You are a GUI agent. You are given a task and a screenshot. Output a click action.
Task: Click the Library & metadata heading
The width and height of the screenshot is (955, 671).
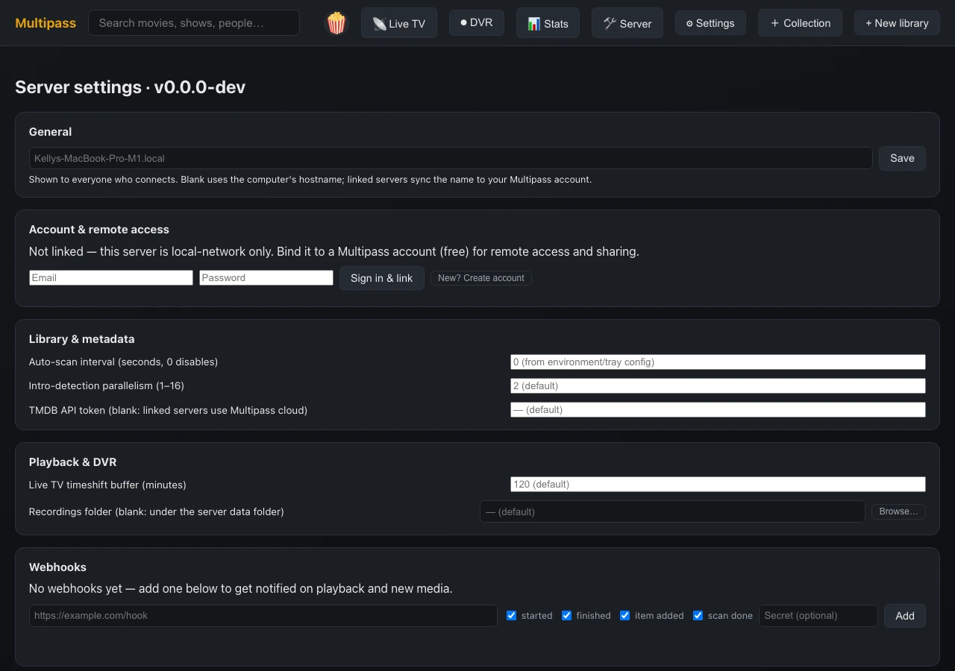pyautogui.click(x=82, y=339)
